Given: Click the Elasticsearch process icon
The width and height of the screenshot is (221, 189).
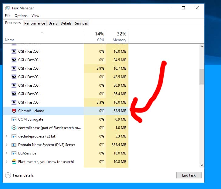Looking at the screenshot, I should [x=14, y=162].
